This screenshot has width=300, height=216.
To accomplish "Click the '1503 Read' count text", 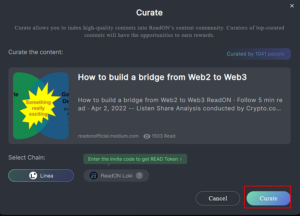I will (x=163, y=136).
